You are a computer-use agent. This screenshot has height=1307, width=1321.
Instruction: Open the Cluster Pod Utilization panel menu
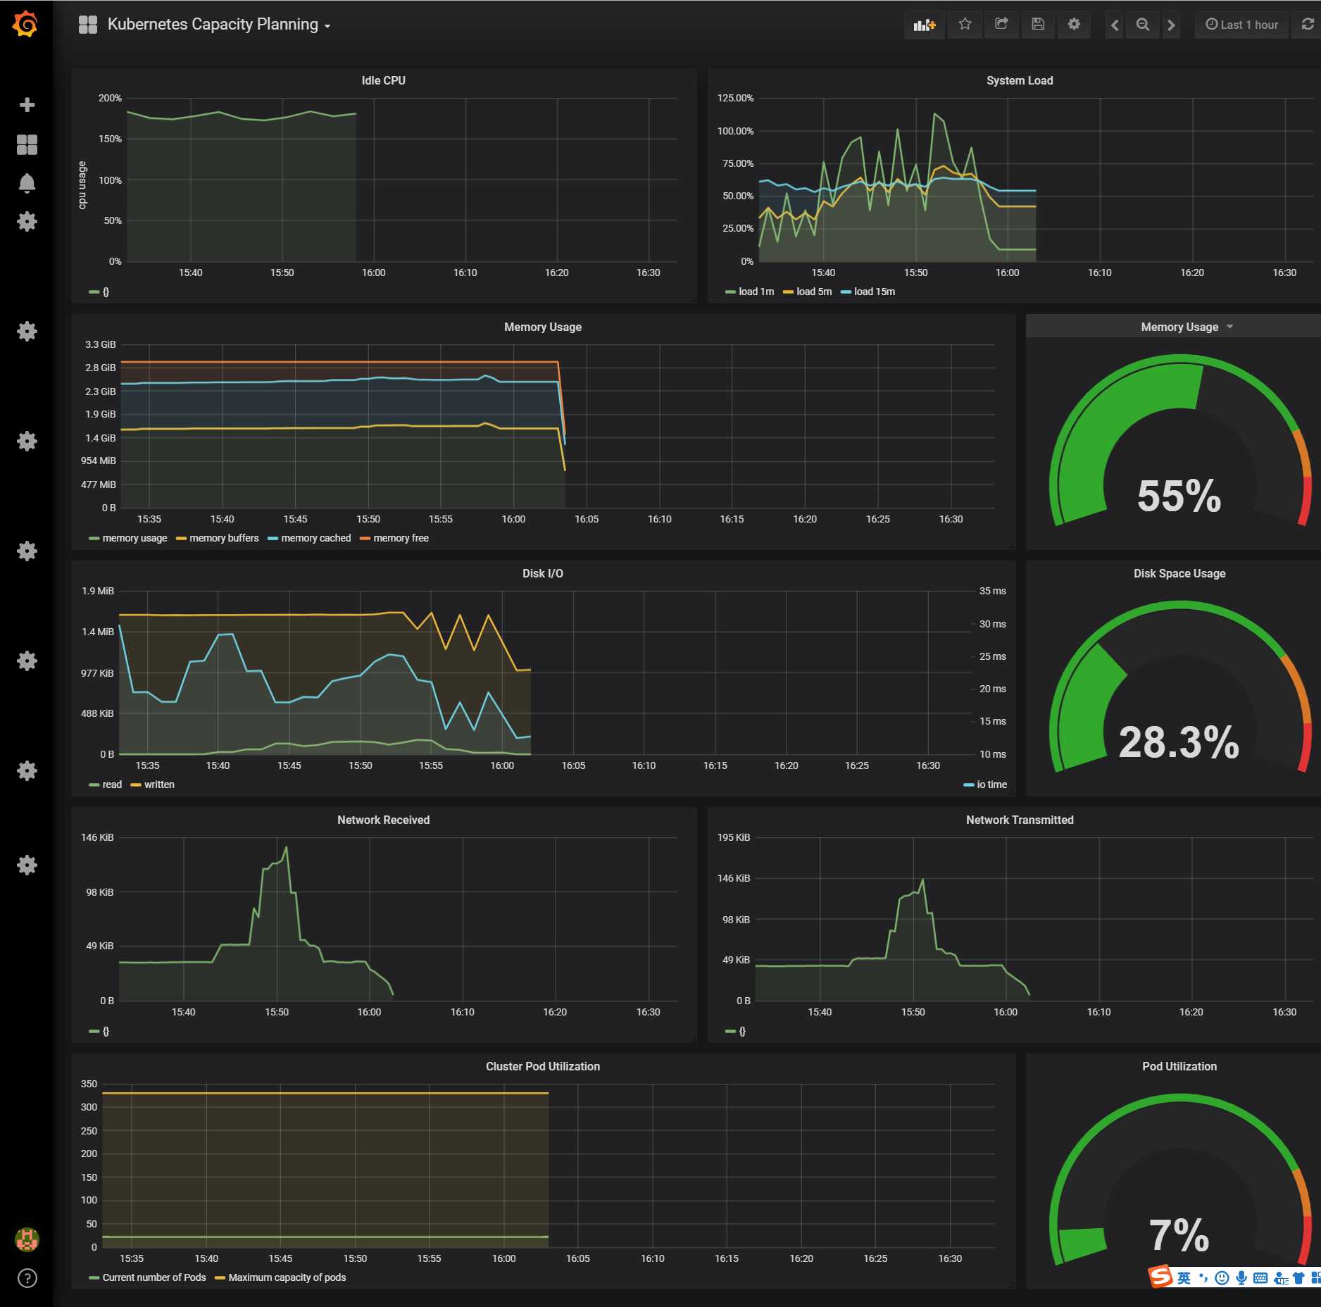pyautogui.click(x=542, y=1066)
